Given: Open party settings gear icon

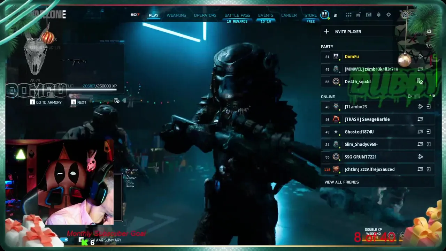Looking at the screenshot, I should pos(429,31).
